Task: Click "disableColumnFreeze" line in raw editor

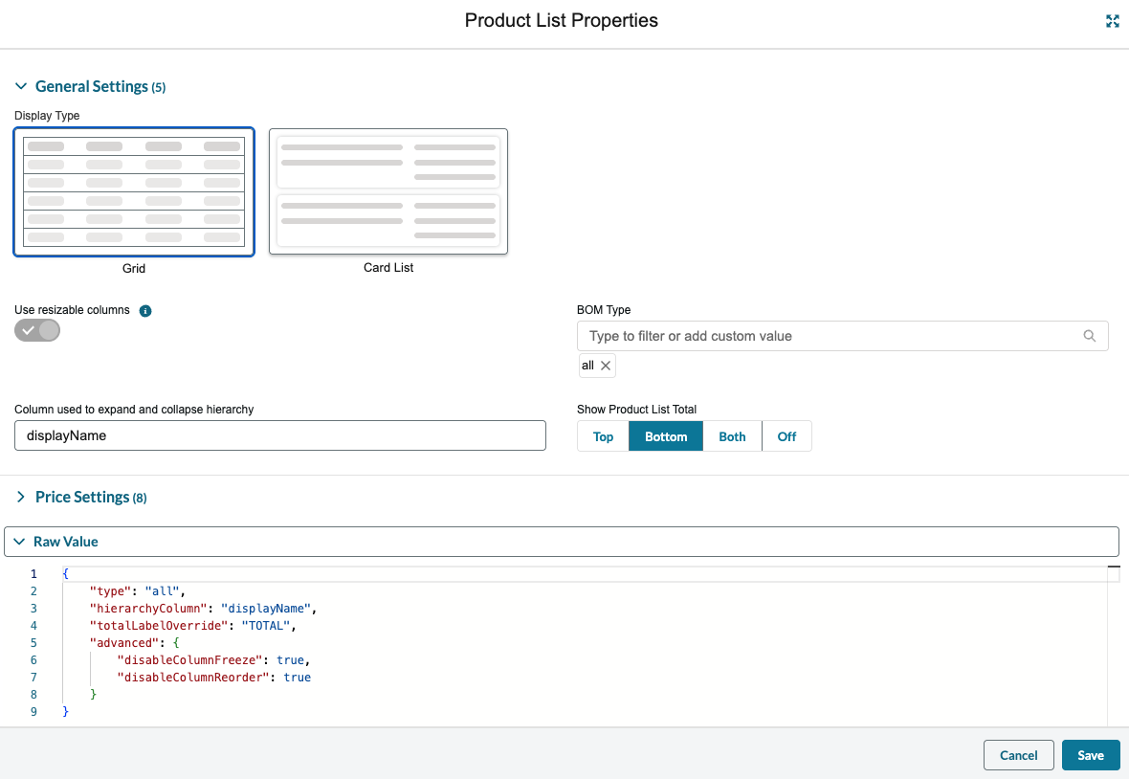Action: [214, 660]
